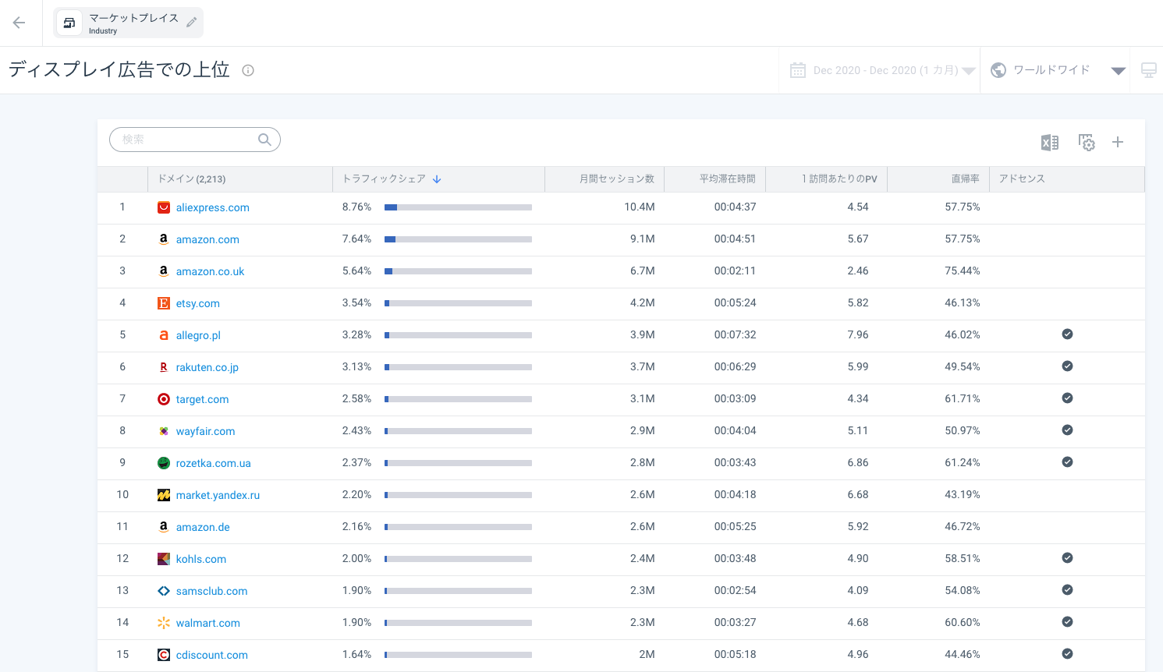Click the etsy.com traffic share bar
The width and height of the screenshot is (1163, 672).
point(458,303)
